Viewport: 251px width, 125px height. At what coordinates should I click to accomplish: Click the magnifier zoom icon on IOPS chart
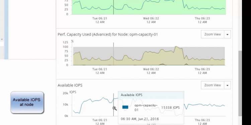click(114, 108)
